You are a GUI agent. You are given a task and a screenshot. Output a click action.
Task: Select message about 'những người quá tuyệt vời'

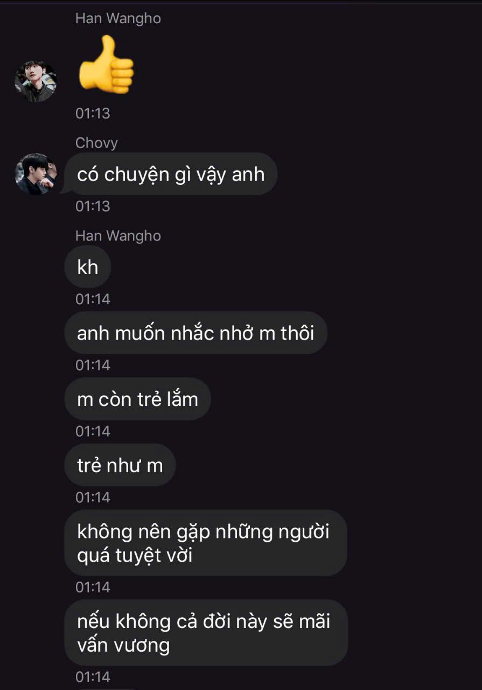click(206, 543)
